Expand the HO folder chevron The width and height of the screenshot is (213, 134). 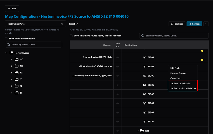(x=11, y=59)
